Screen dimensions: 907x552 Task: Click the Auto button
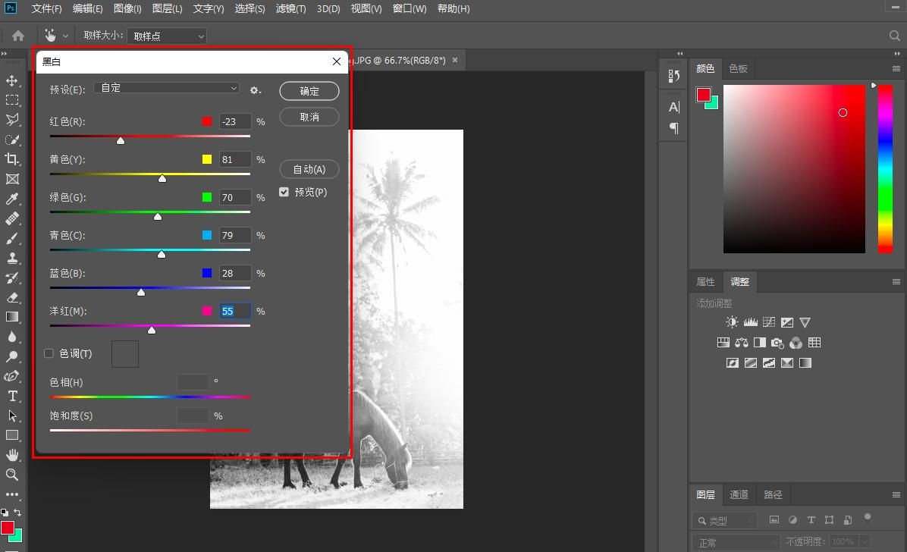click(x=309, y=169)
